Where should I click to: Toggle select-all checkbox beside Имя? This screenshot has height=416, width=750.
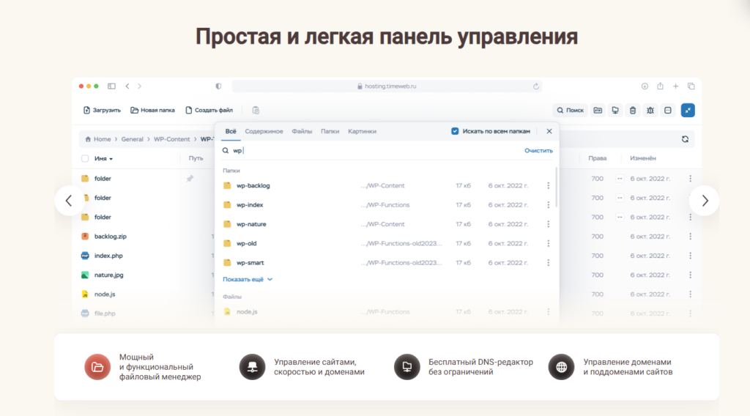[x=85, y=158]
